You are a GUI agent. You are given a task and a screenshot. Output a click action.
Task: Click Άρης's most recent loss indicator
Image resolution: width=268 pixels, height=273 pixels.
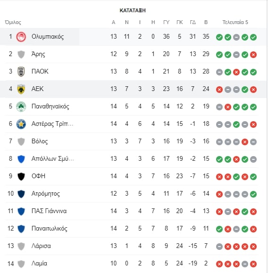click(253, 55)
